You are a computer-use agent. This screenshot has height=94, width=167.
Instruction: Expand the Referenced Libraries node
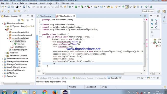5,56
